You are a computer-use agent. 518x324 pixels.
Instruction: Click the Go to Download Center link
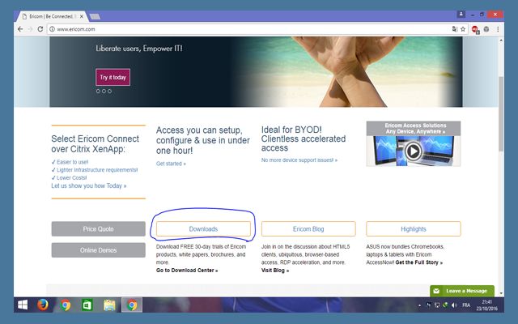(x=186, y=270)
